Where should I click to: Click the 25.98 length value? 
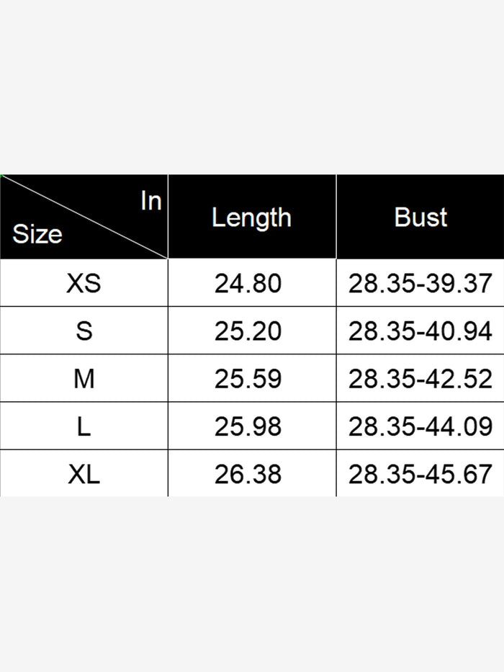248,426
